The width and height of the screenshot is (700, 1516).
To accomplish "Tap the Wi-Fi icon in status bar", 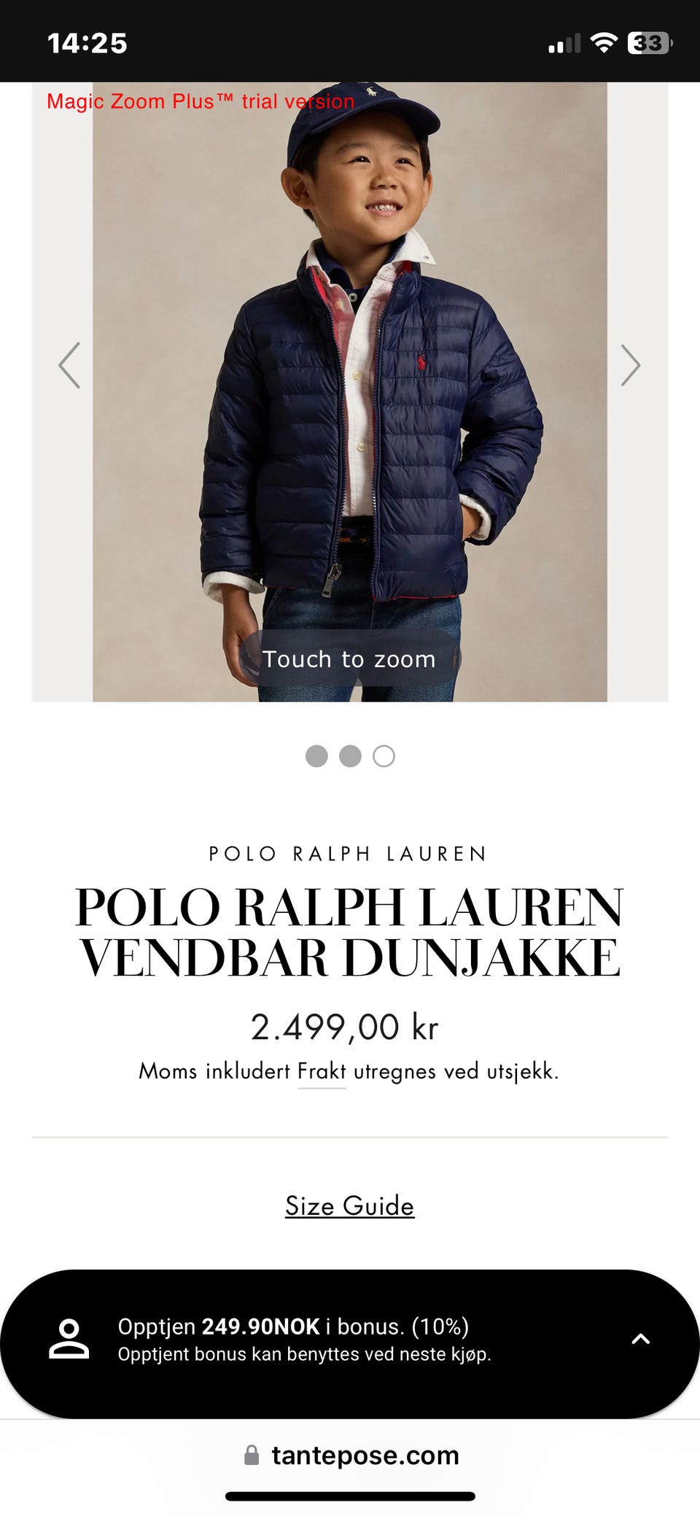I will click(x=604, y=43).
